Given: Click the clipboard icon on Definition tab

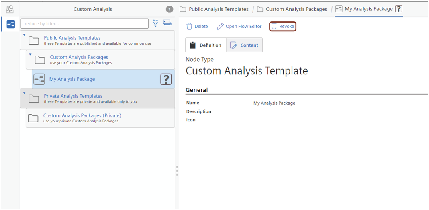Looking at the screenshot, I should tap(193, 45).
